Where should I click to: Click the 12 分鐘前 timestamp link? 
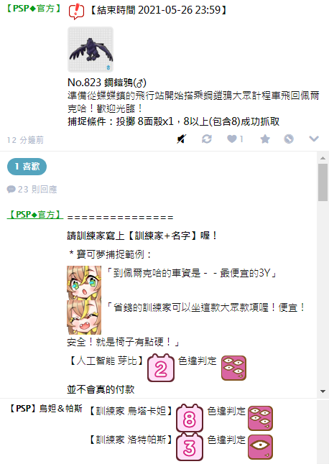coord(25,140)
